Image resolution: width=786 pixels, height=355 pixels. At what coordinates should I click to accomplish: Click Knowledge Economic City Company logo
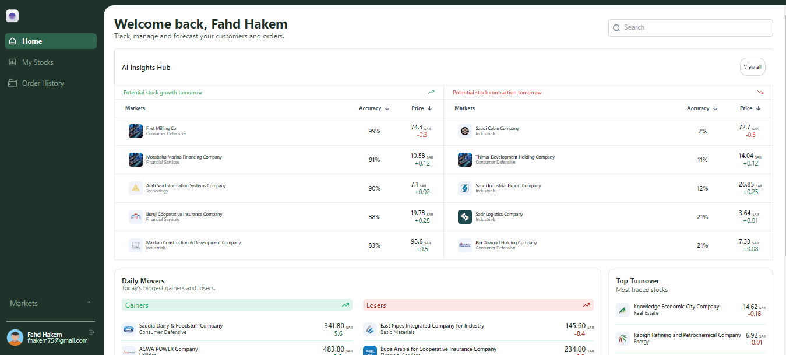click(x=623, y=310)
